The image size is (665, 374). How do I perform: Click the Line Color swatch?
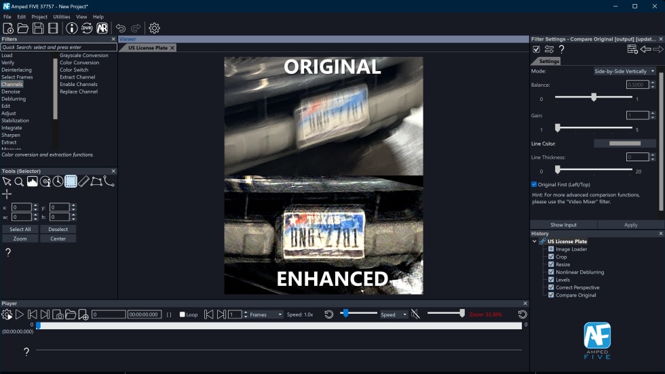pyautogui.click(x=625, y=144)
